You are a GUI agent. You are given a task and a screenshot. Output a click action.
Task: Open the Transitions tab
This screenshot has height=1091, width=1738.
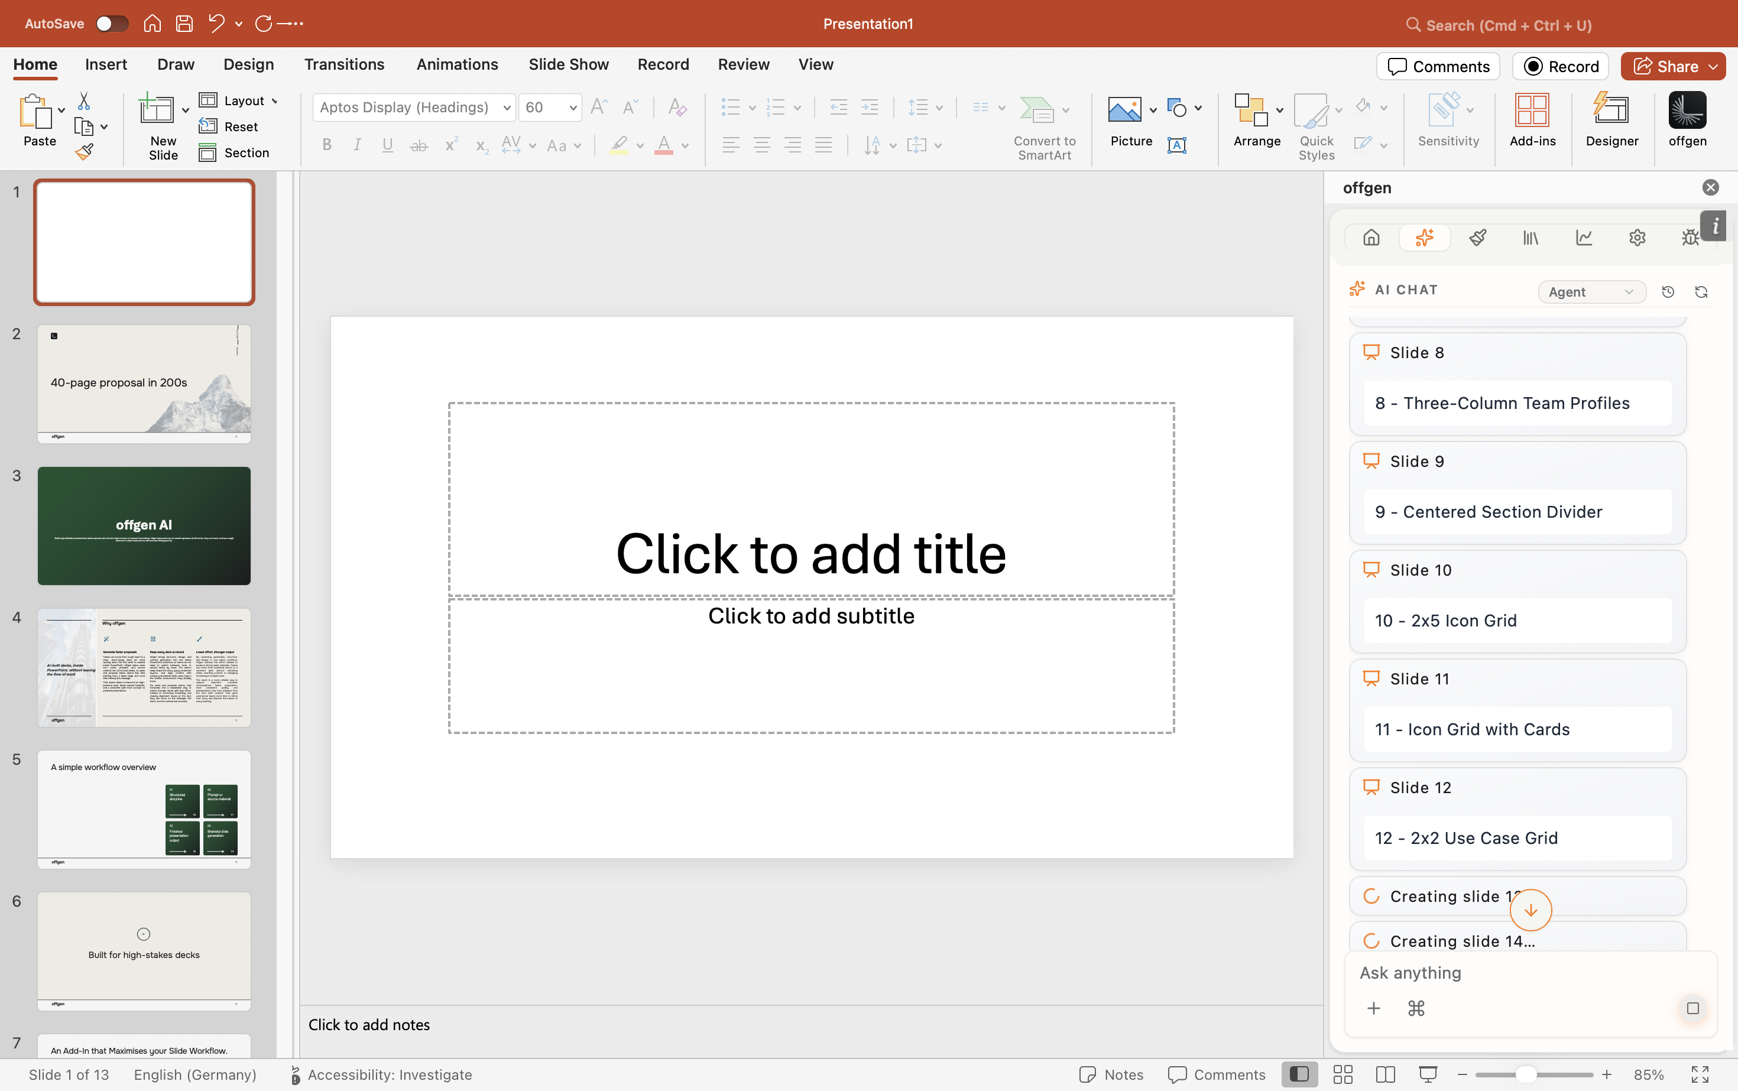coord(344,64)
